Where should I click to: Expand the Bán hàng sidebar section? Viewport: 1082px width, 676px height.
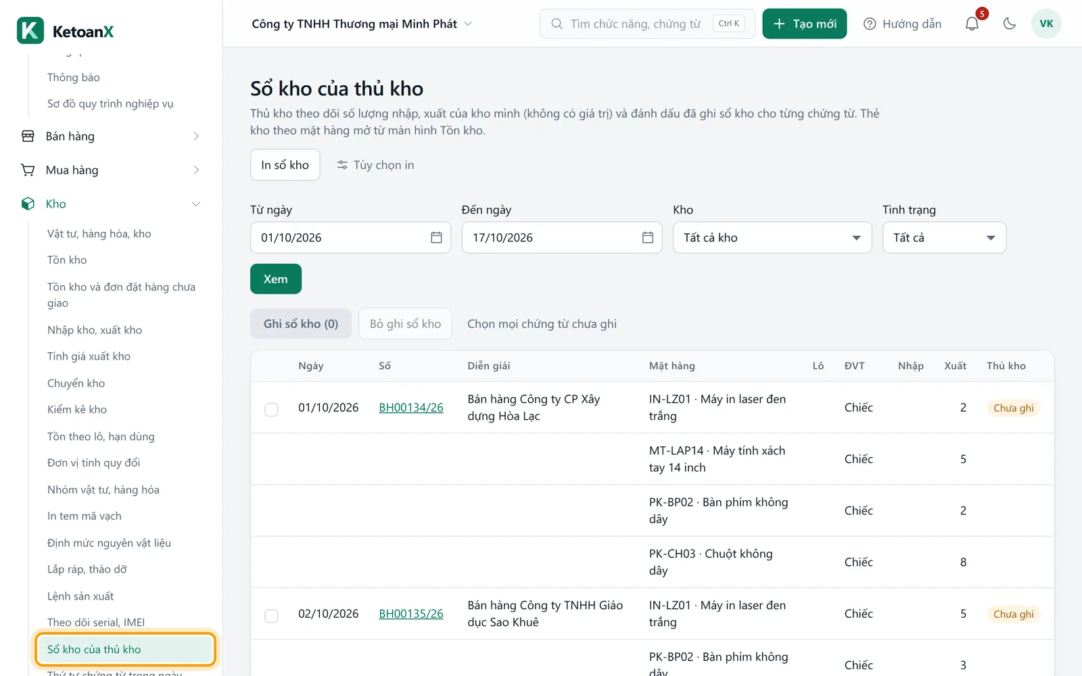[x=111, y=136]
